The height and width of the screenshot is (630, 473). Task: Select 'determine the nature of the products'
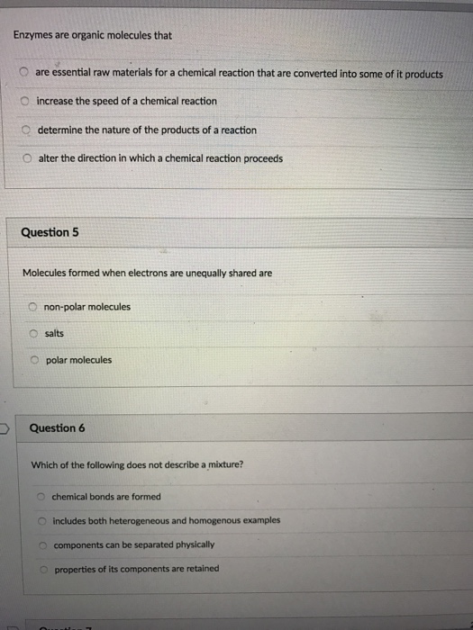(26, 130)
